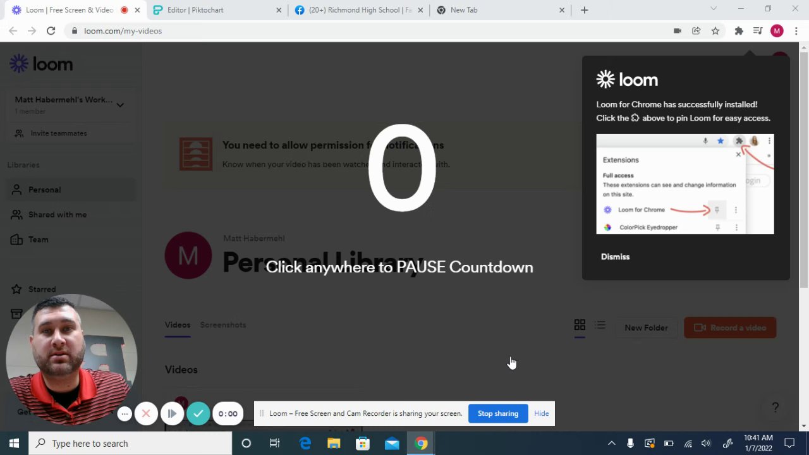Click the extension pin tutorial image

pyautogui.click(x=684, y=183)
